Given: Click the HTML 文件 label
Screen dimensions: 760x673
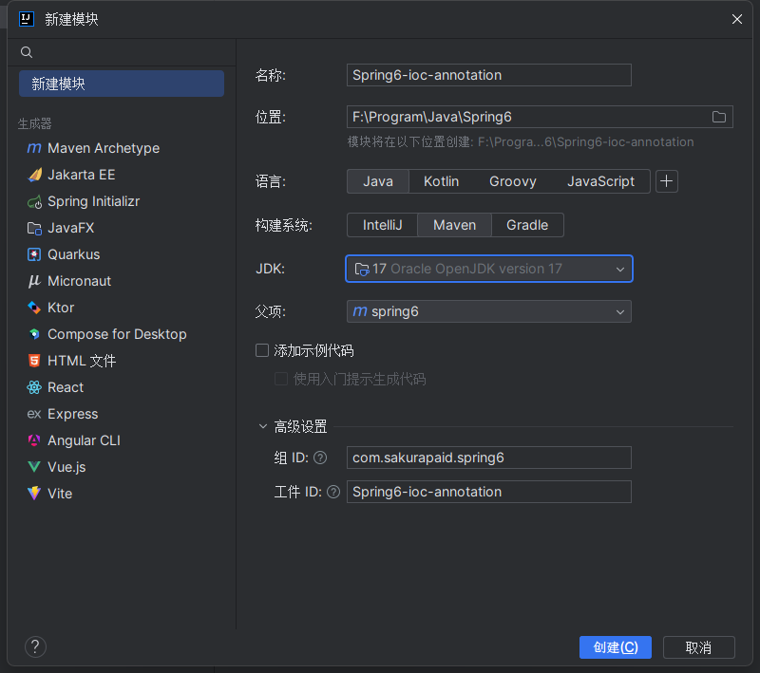Looking at the screenshot, I should (x=82, y=361).
